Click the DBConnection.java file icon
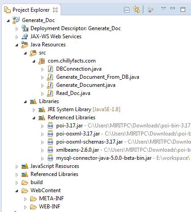Screen dimensions: 191x212 tap(50, 69)
